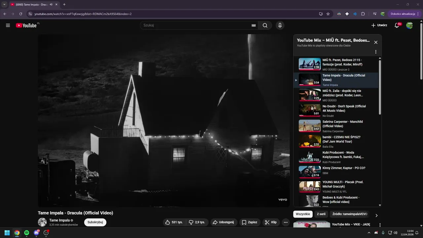Close the YouTube Mix playlist panel
This screenshot has width=423, height=238.
click(x=376, y=42)
